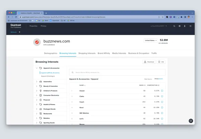
Task: Sort table by the Index column
Action: (x=142, y=85)
